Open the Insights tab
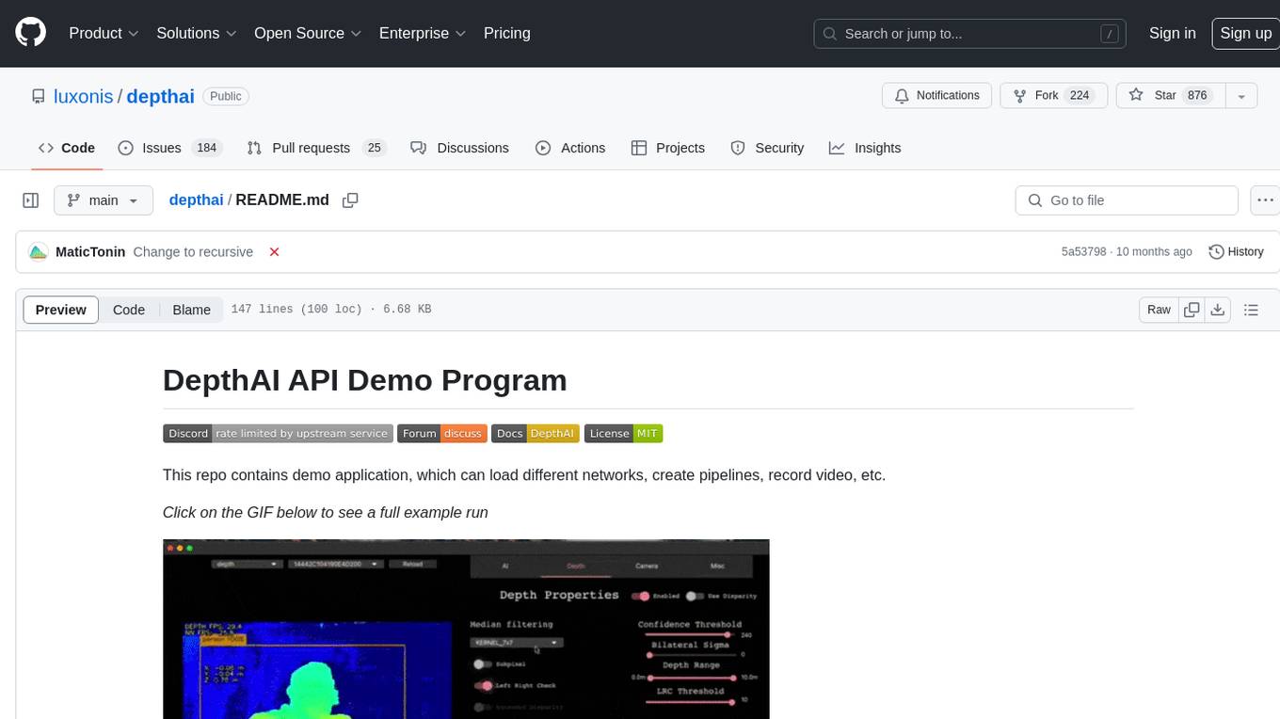This screenshot has height=719, width=1280. (x=865, y=148)
